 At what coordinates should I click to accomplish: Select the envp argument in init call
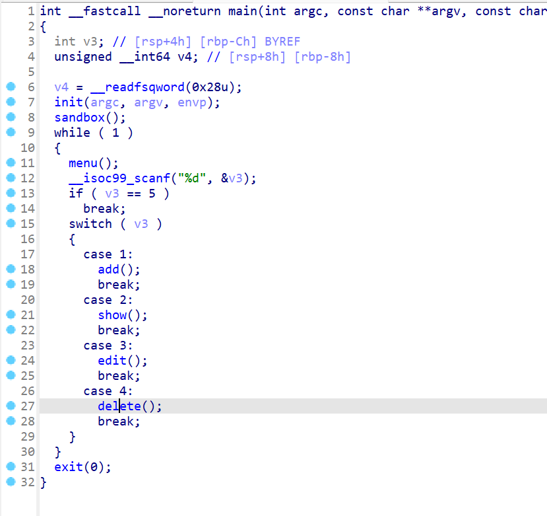pyautogui.click(x=192, y=102)
